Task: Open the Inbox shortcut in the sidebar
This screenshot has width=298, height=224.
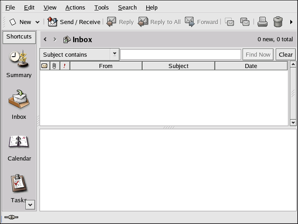Action: [19, 101]
